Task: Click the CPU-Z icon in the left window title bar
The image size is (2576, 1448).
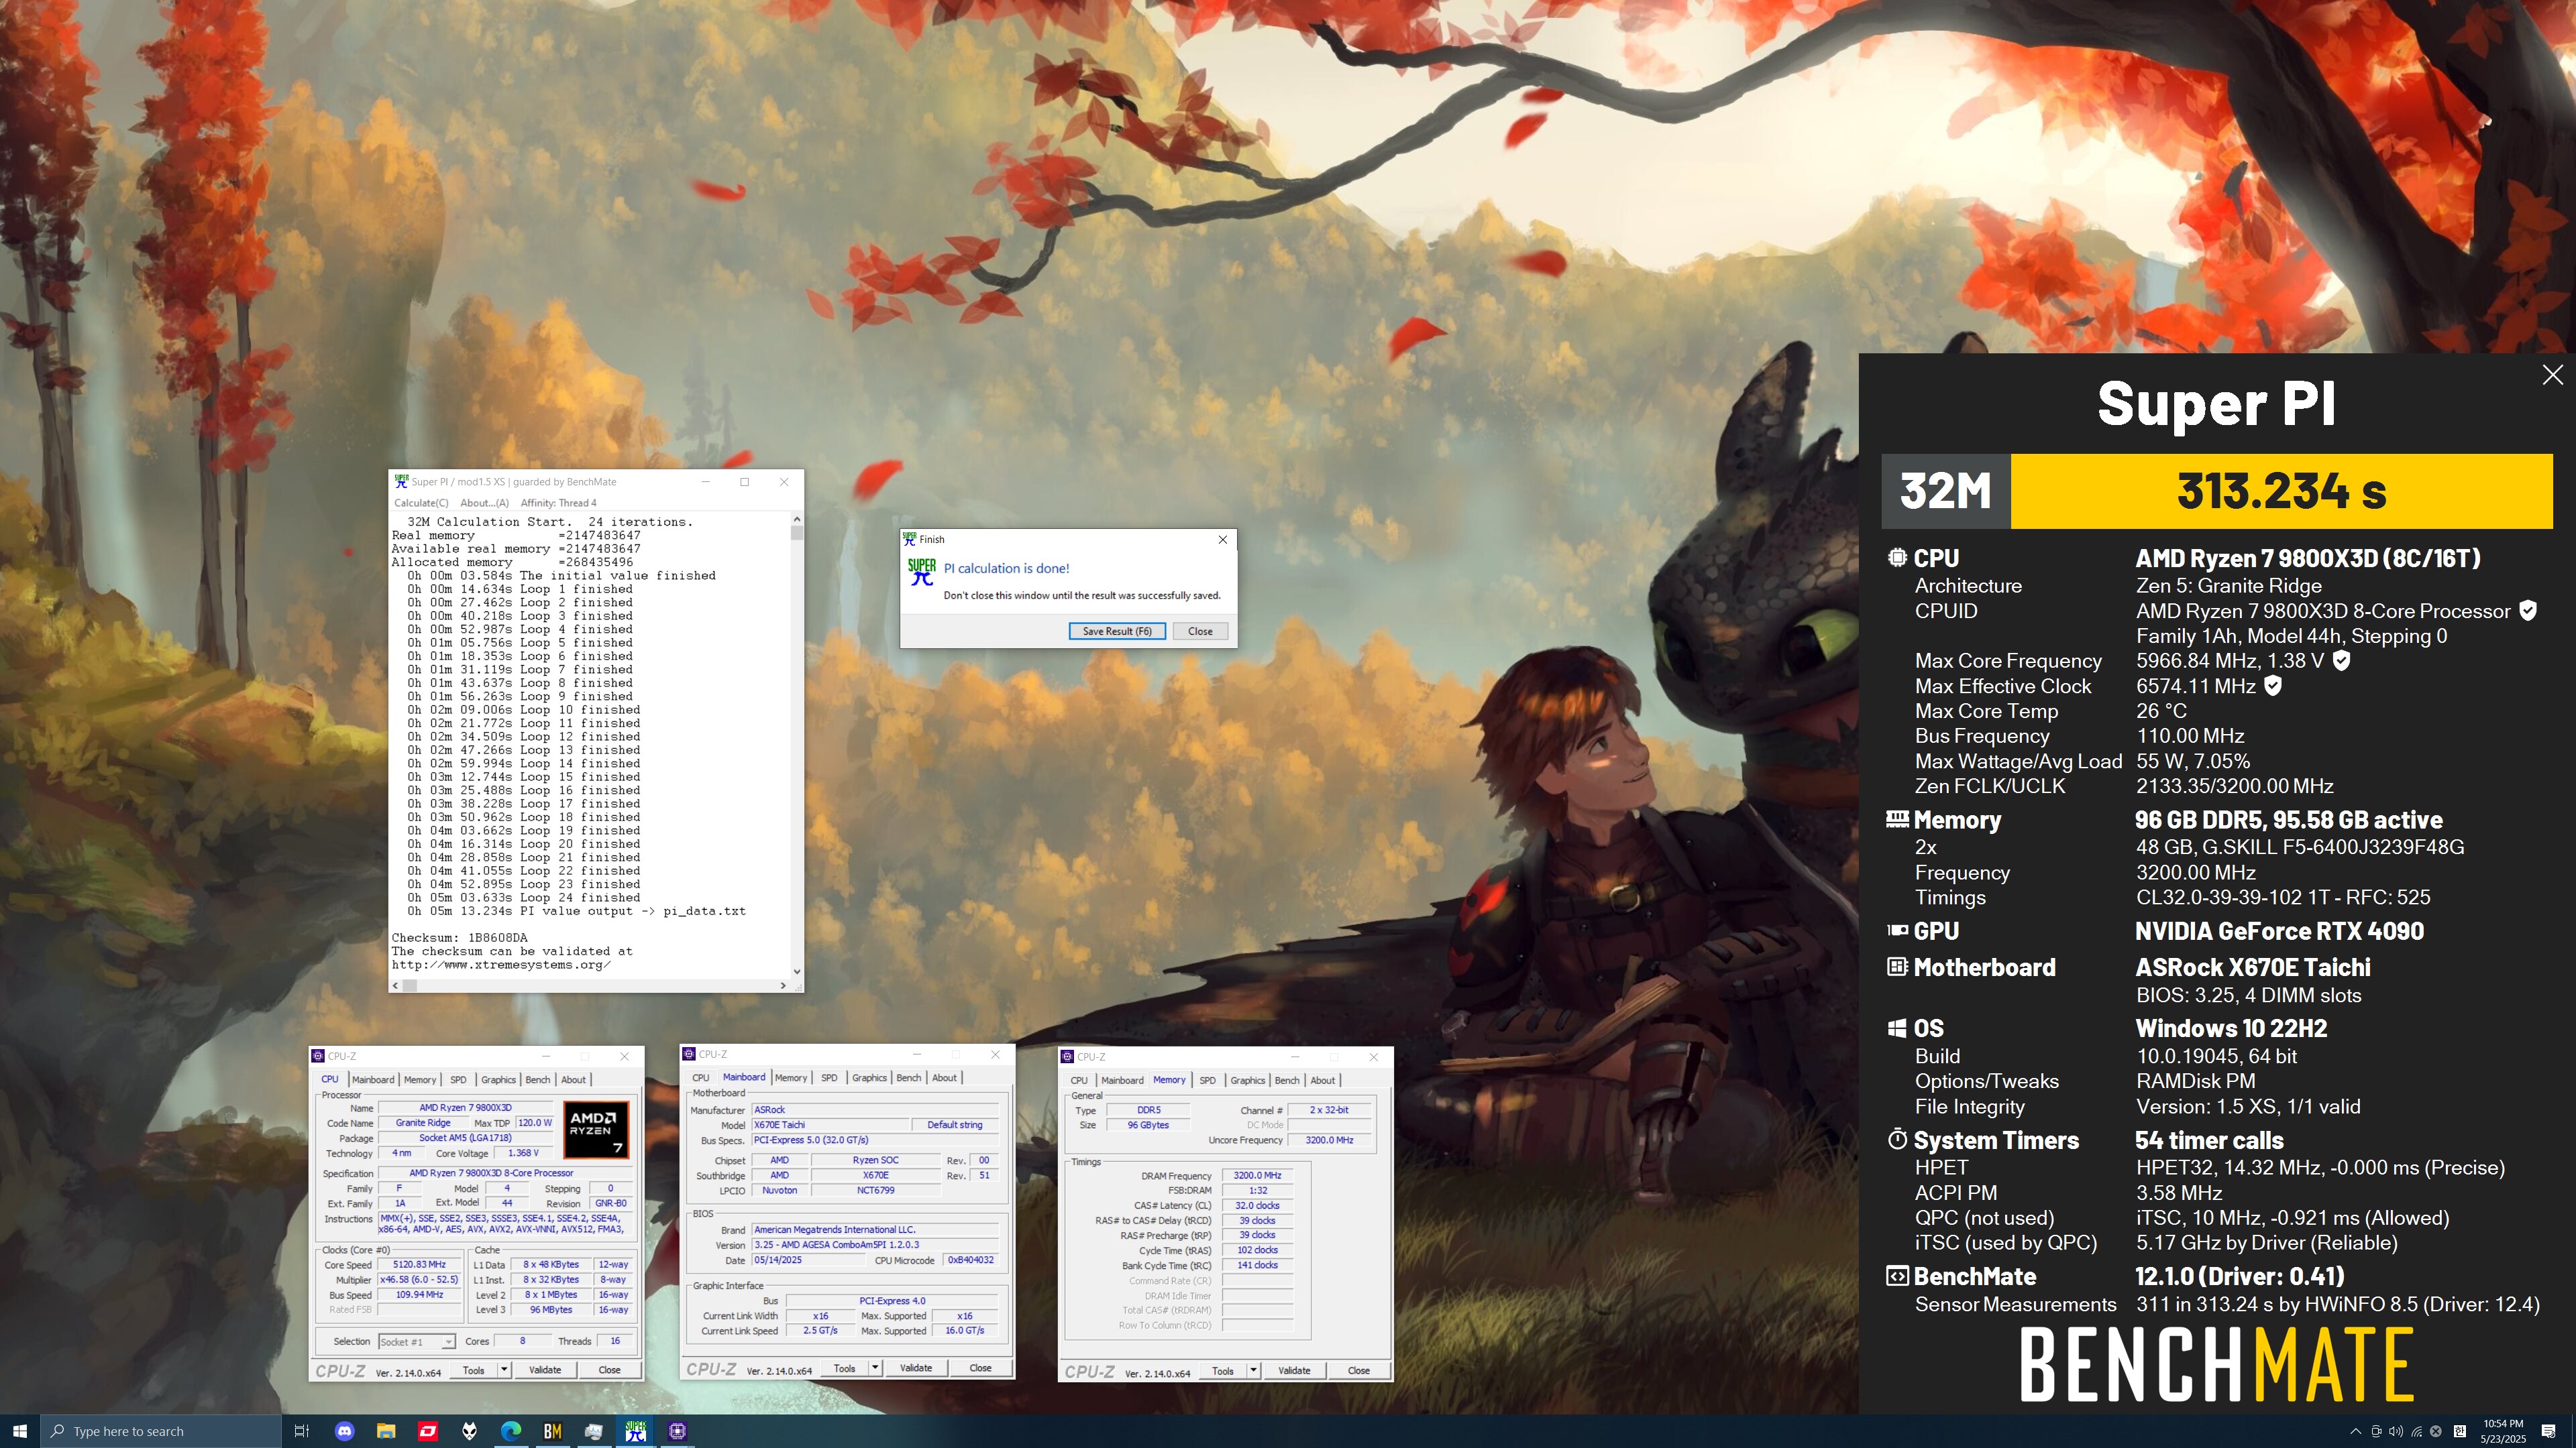Action: point(318,1055)
